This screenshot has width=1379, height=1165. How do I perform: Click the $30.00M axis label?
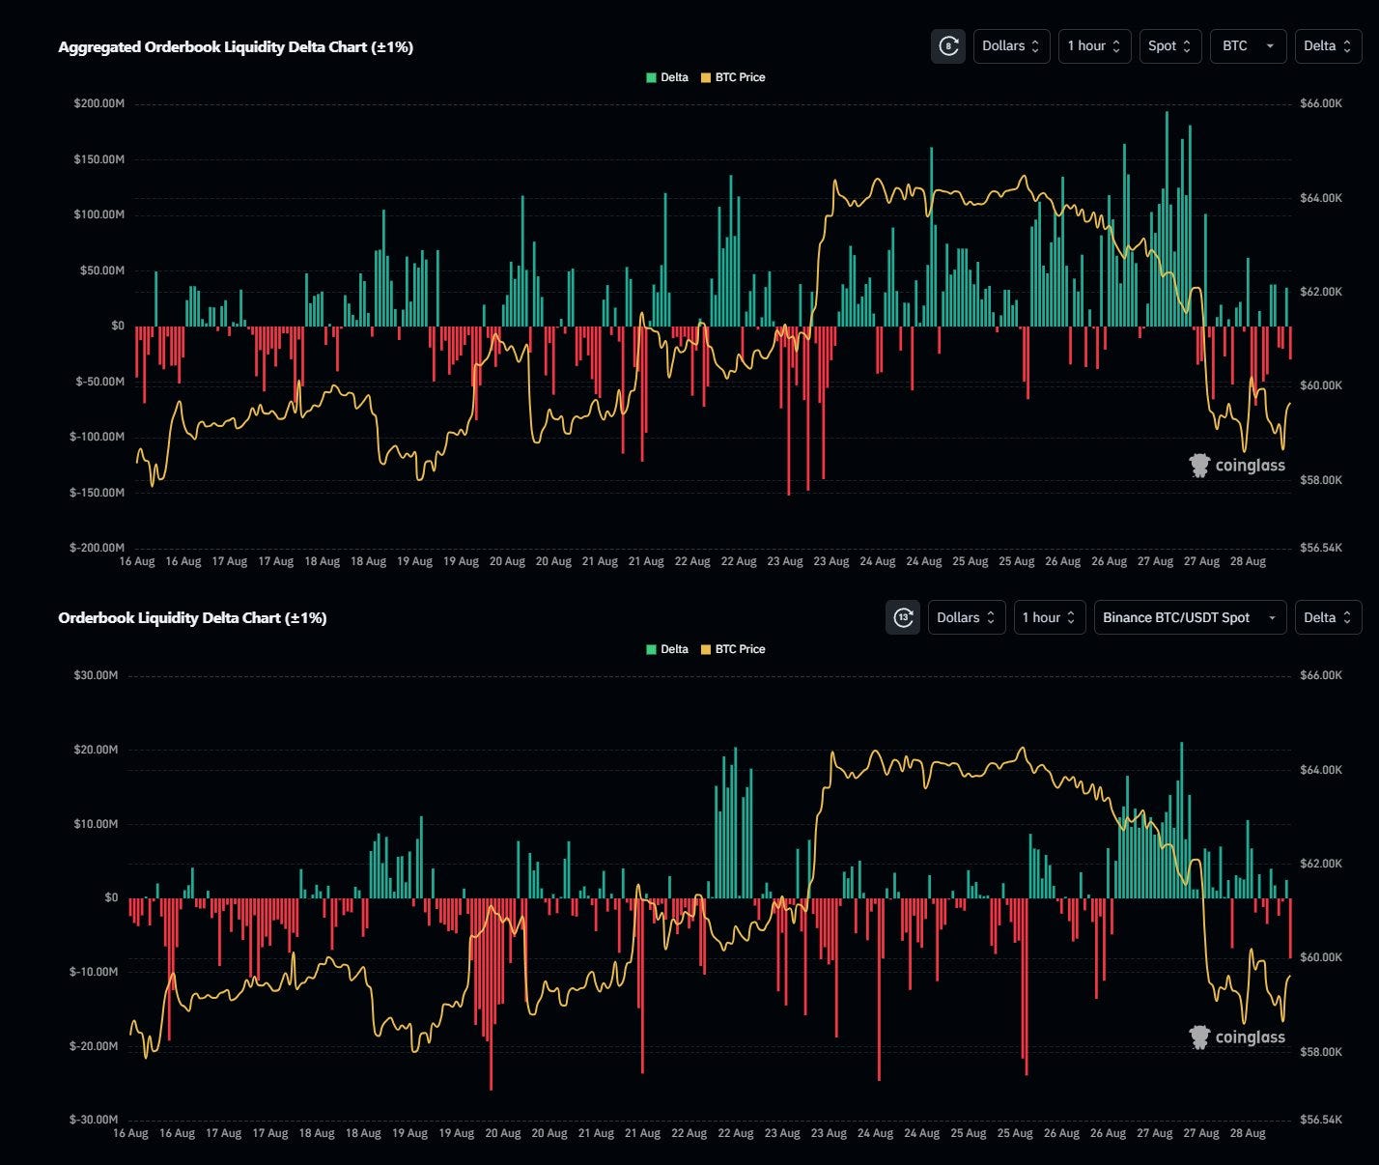pyautogui.click(x=96, y=675)
